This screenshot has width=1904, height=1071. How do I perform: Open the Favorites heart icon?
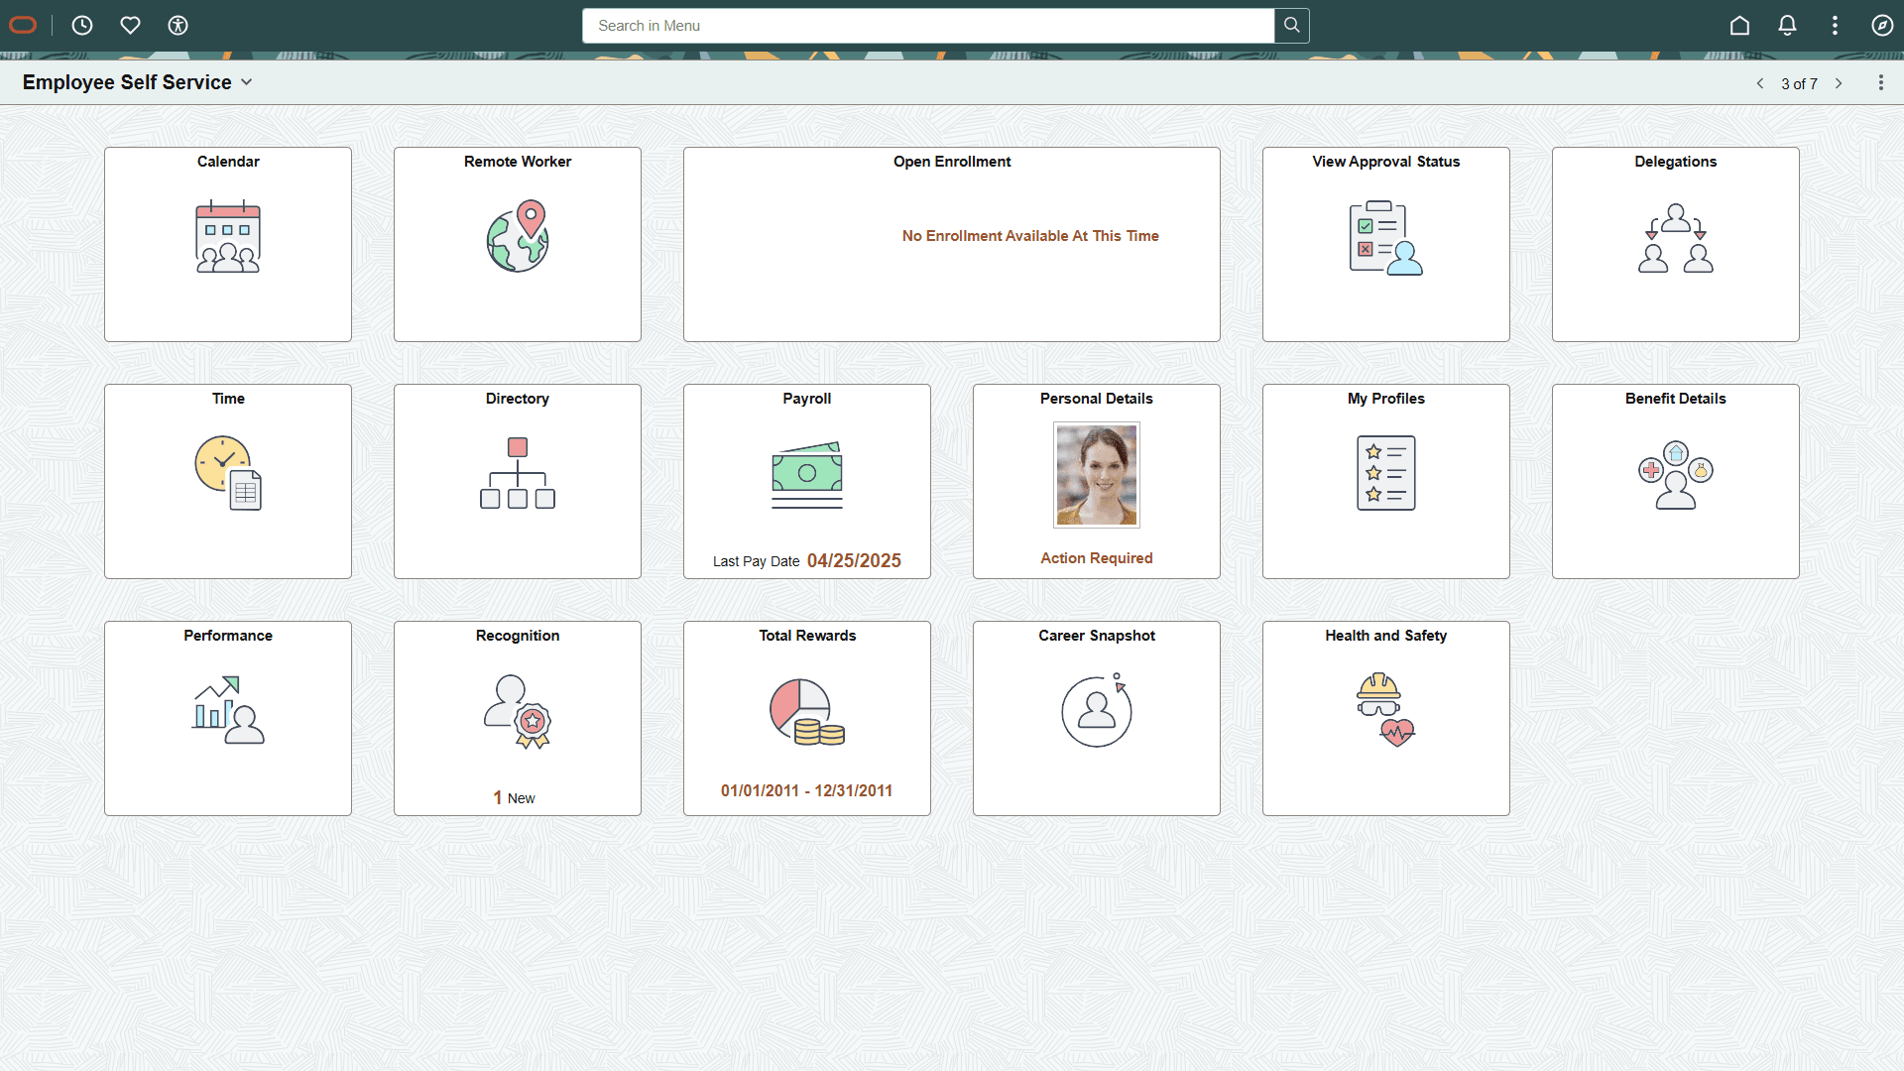[x=130, y=25]
